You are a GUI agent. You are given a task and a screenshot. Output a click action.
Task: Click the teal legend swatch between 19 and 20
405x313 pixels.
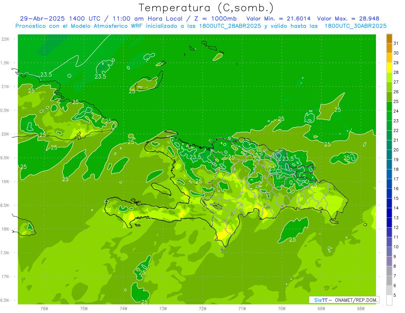coord(389,155)
